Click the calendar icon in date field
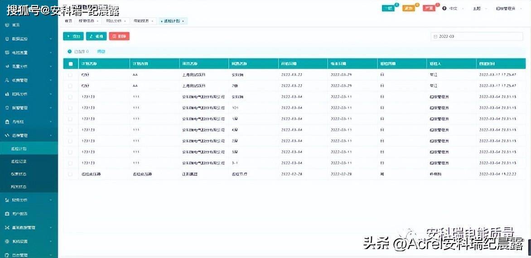The width and height of the screenshot is (531, 258). coord(435,36)
